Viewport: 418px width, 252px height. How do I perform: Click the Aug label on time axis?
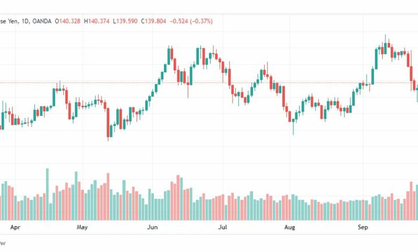point(289,227)
